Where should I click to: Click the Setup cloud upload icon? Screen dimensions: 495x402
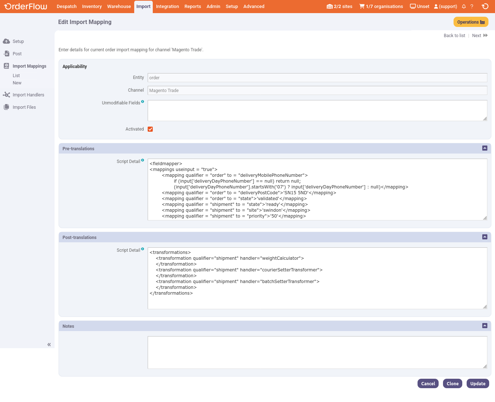6,41
